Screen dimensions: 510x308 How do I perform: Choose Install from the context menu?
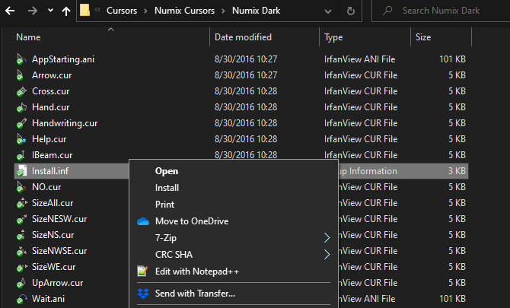pyautogui.click(x=234, y=188)
